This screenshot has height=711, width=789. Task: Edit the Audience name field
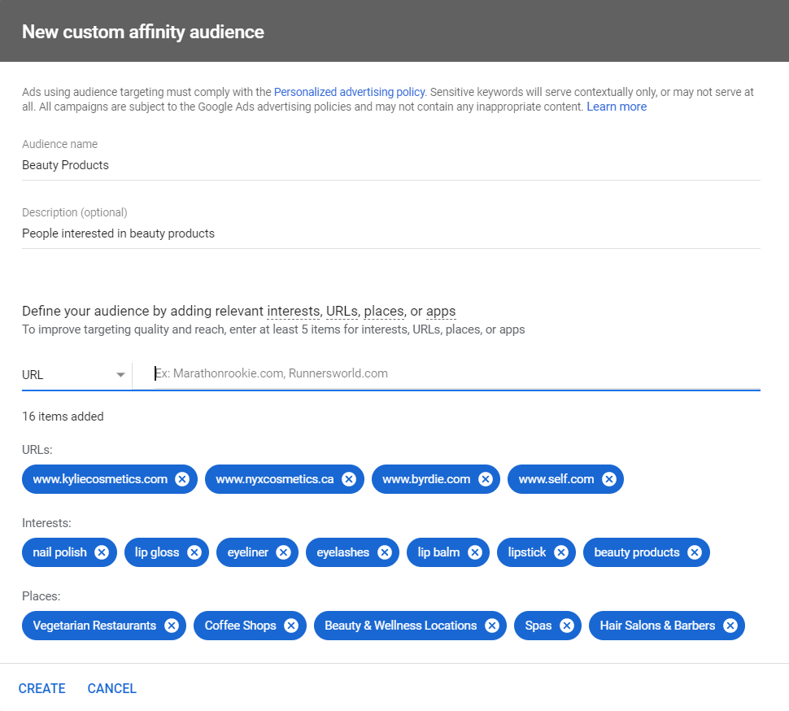click(391, 165)
